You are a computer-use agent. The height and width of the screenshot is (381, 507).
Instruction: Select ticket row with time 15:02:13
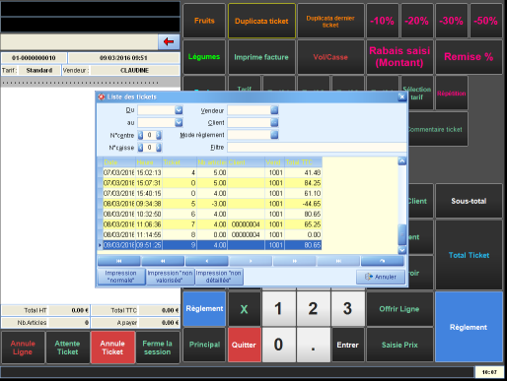(212, 172)
